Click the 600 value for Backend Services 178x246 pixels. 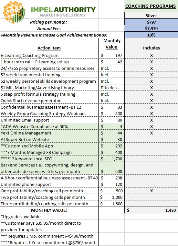(x=119, y=171)
